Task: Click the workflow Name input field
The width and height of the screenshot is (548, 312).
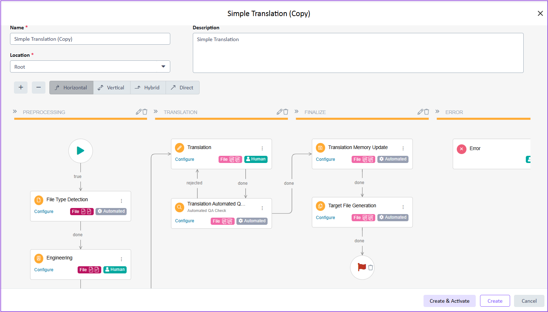Action: pyautogui.click(x=90, y=39)
